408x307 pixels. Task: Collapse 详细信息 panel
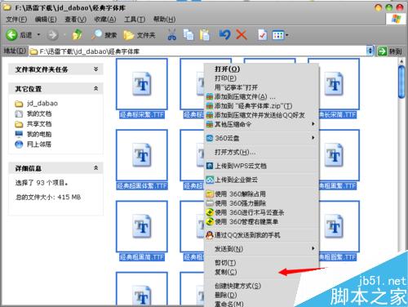(x=95, y=168)
